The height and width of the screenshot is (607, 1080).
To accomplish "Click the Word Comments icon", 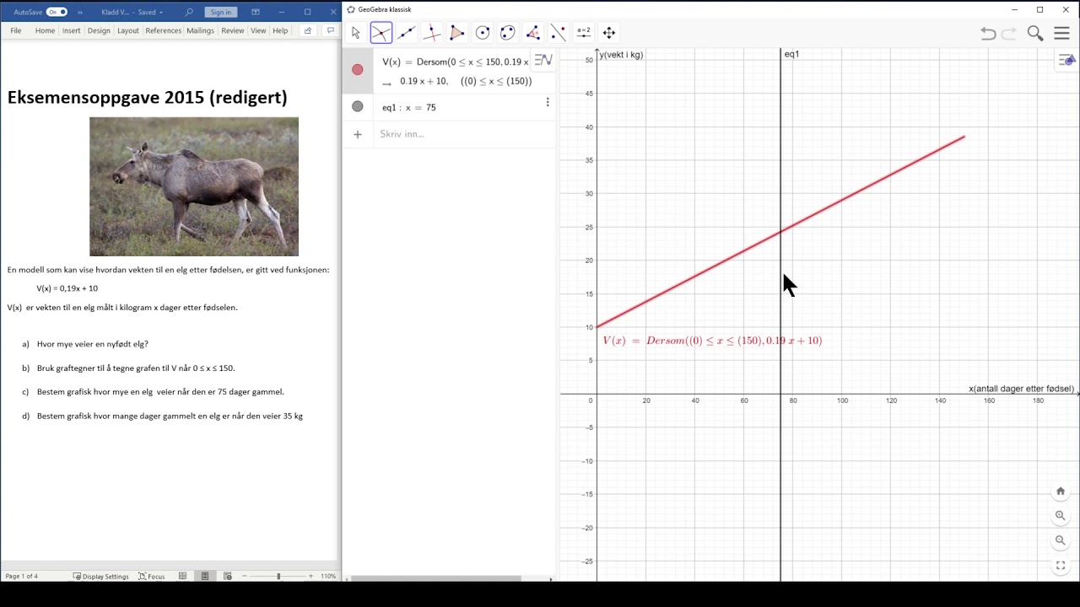I will 331,30.
